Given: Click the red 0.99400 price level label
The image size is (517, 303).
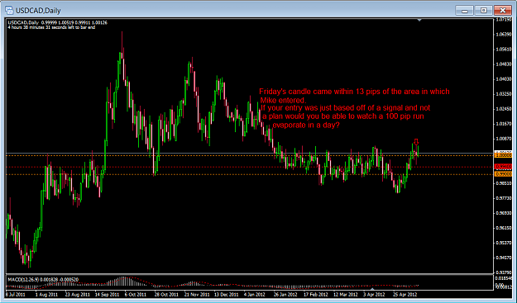Looking at the screenshot, I should pos(503,167).
